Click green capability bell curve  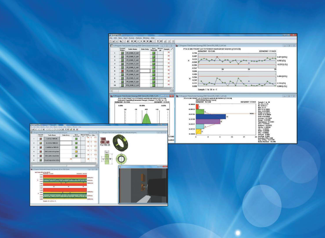(x=147, y=119)
